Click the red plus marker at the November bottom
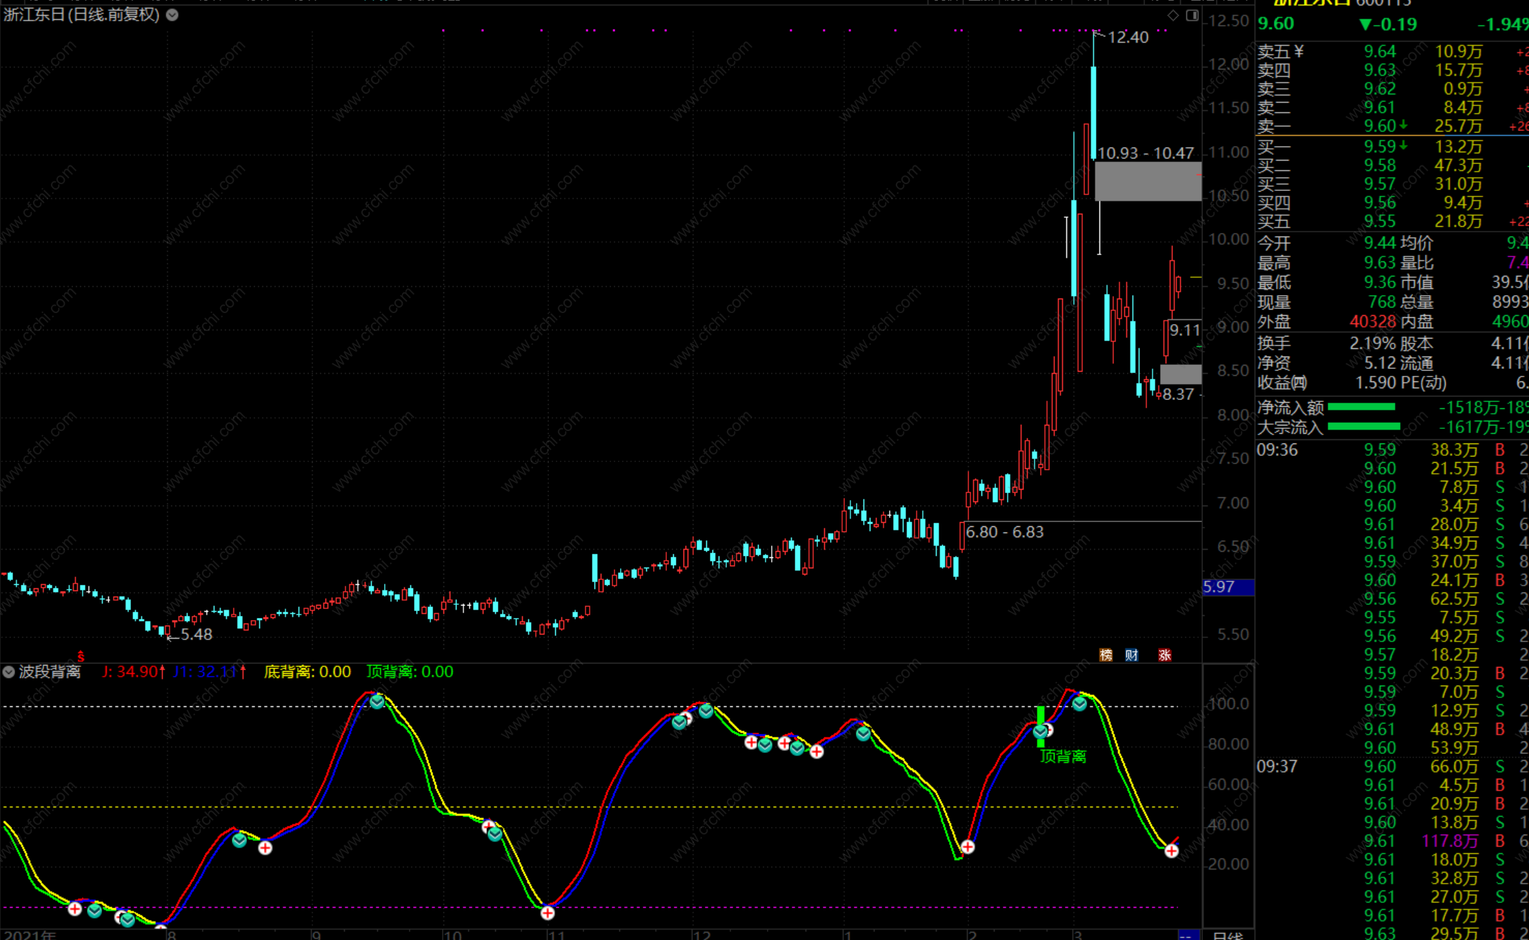 point(547,913)
